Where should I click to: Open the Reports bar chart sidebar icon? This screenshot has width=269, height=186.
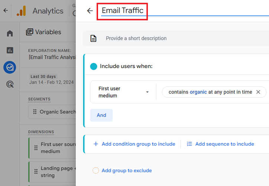10,50
